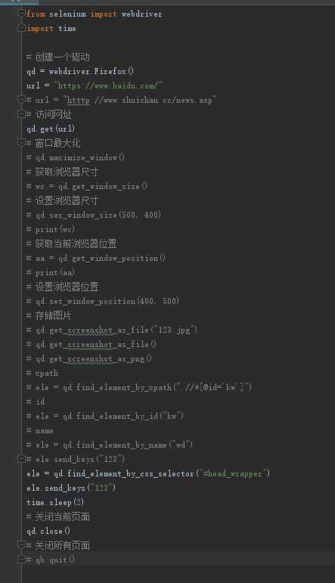The width and height of the screenshot is (335, 583).
Task: Click the shuichan.cc news.asp URL in comment
Action: 140,100
